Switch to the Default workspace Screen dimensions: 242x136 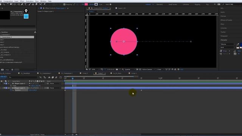point(148,5)
